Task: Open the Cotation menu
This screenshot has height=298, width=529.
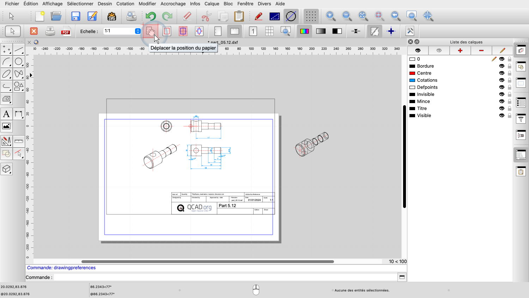Action: point(125,4)
